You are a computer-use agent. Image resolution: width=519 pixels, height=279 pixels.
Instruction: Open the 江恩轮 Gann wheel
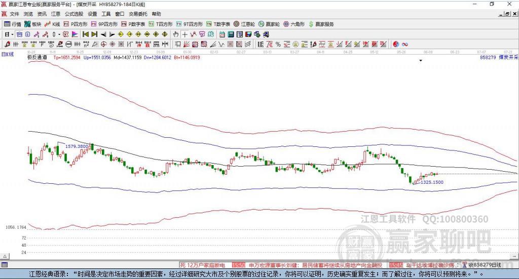(x=244, y=24)
